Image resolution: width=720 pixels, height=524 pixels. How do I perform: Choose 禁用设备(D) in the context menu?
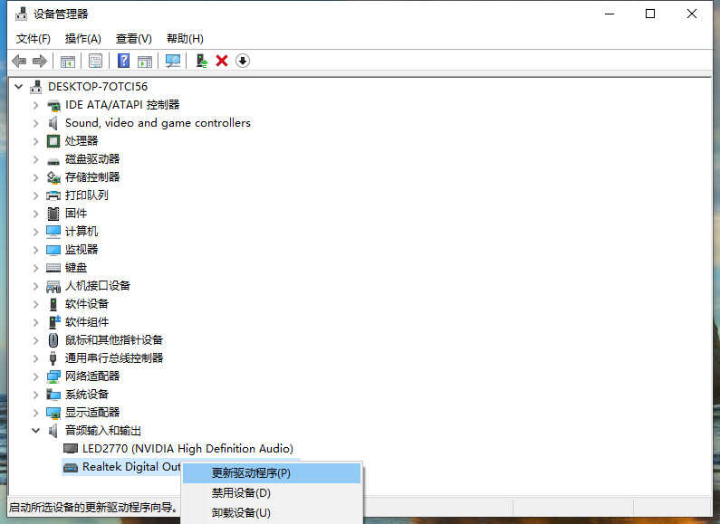241,493
